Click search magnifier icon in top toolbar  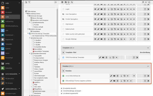click(x=72, y=2)
